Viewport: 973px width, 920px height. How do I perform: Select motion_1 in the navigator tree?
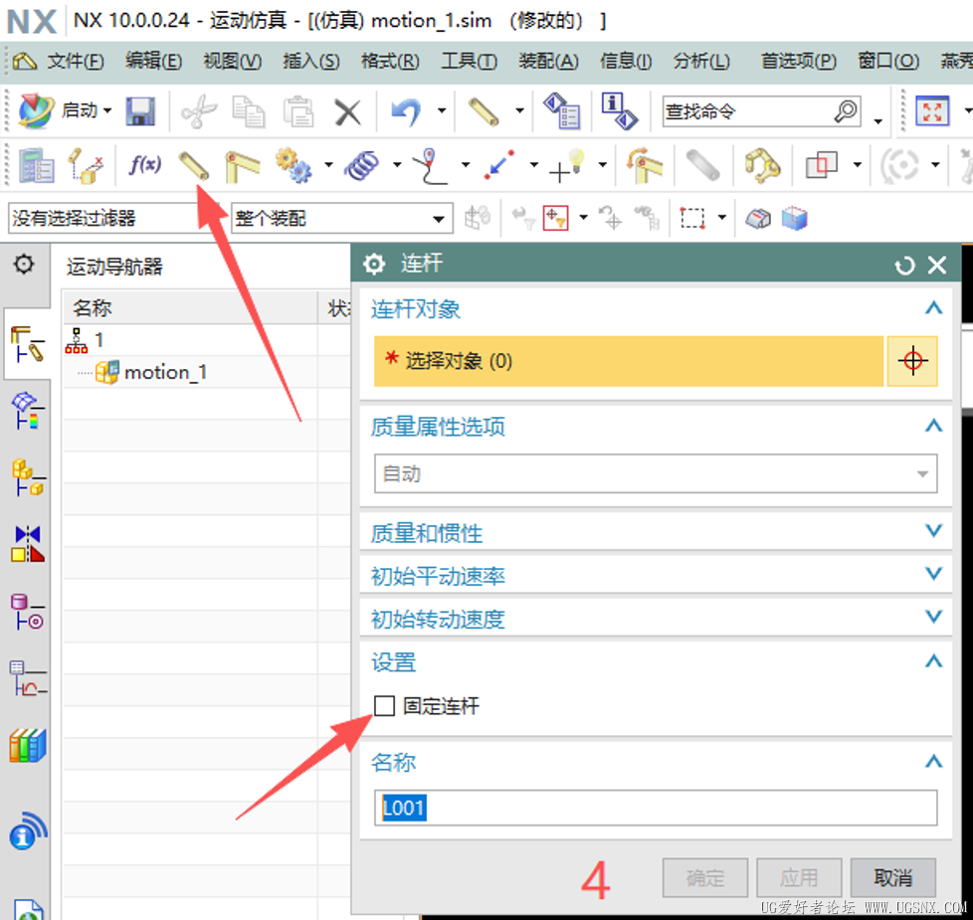pos(165,372)
